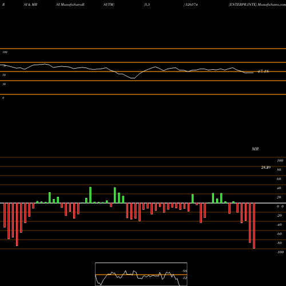
Task: Click the last red MR bar reaching -100
Action: pyautogui.click(x=254, y=226)
